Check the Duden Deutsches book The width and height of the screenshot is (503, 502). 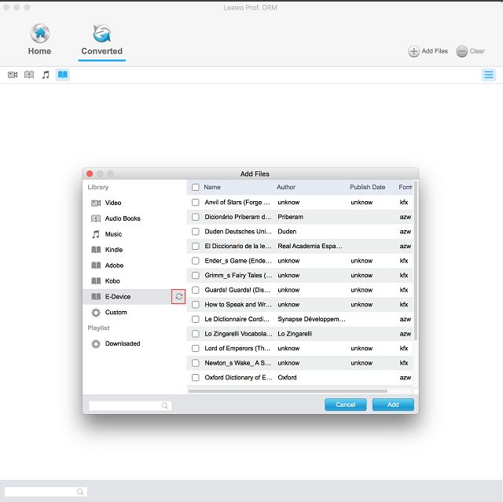tap(196, 232)
